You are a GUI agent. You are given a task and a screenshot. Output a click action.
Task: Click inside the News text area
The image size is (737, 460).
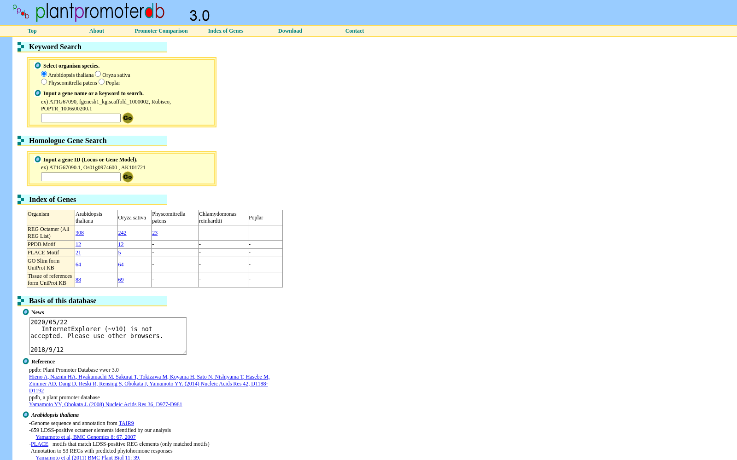[x=108, y=336]
